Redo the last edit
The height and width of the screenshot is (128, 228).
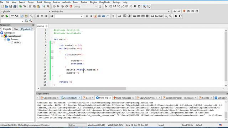point(25,6)
